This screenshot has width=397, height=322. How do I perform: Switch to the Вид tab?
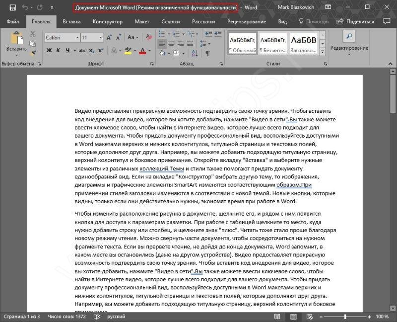[282, 21]
